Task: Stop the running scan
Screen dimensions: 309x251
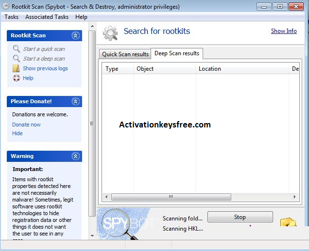Action: [x=240, y=217]
